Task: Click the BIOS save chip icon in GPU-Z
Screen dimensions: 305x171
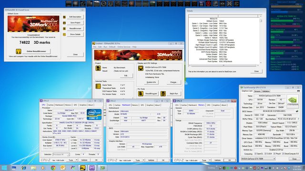Action: point(297,111)
